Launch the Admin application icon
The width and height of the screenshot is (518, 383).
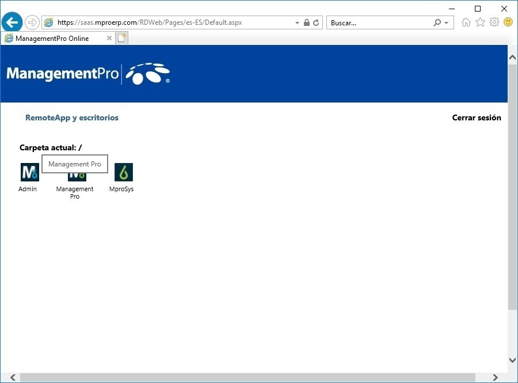29,172
